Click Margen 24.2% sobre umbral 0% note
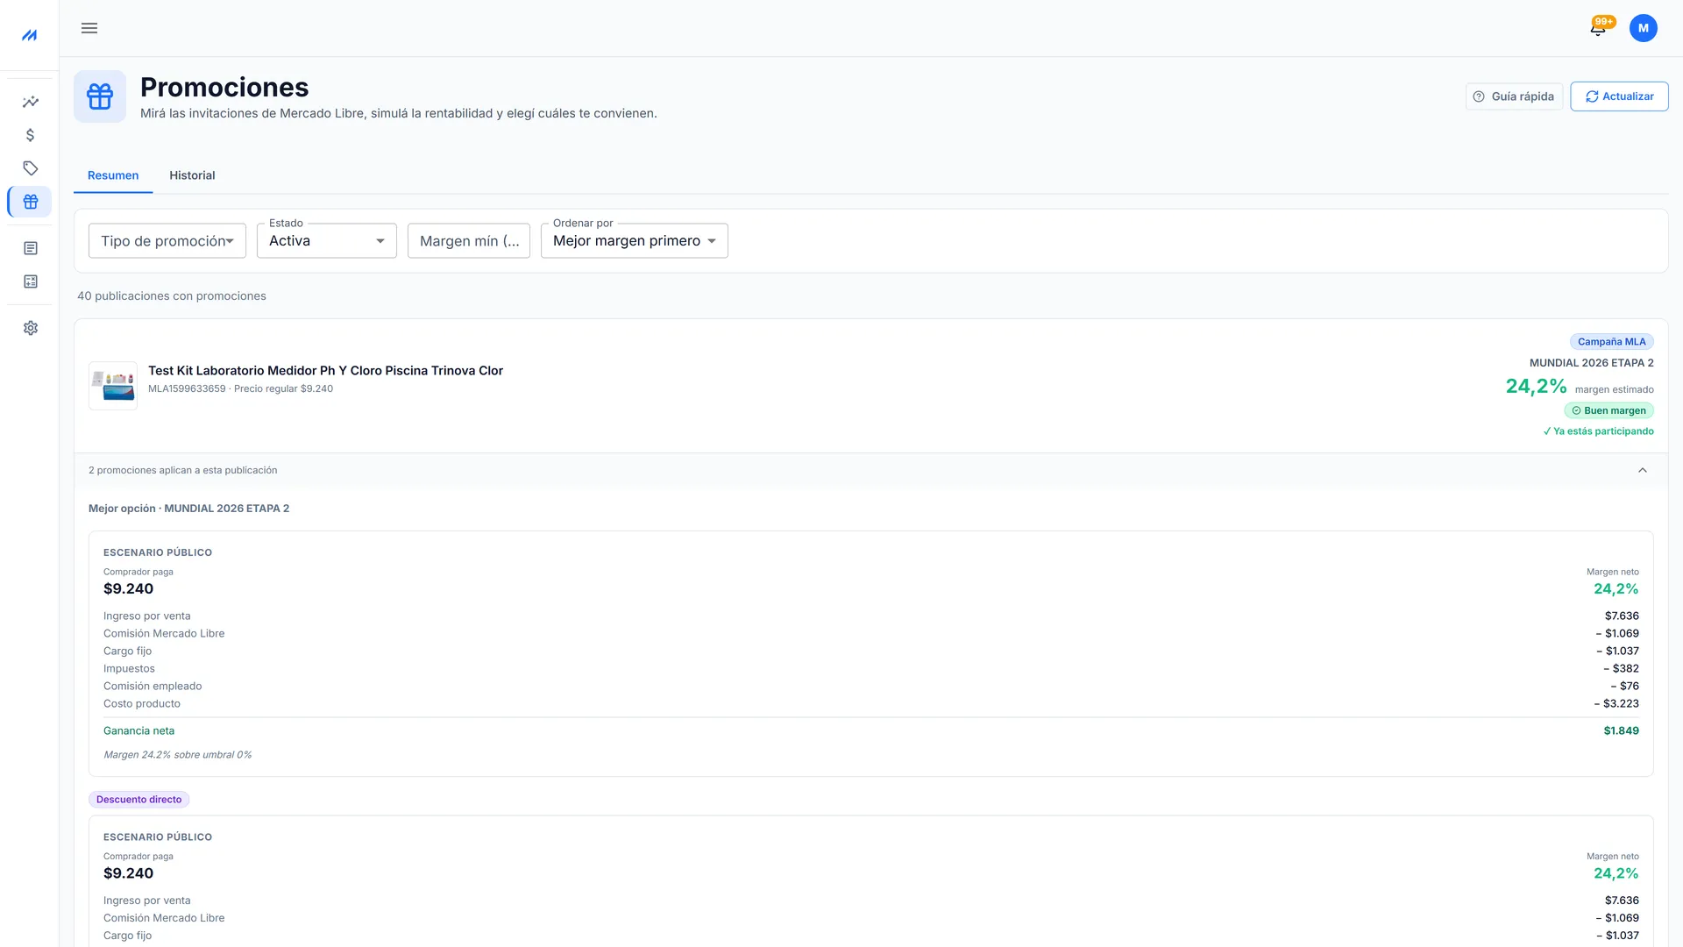 coord(177,755)
